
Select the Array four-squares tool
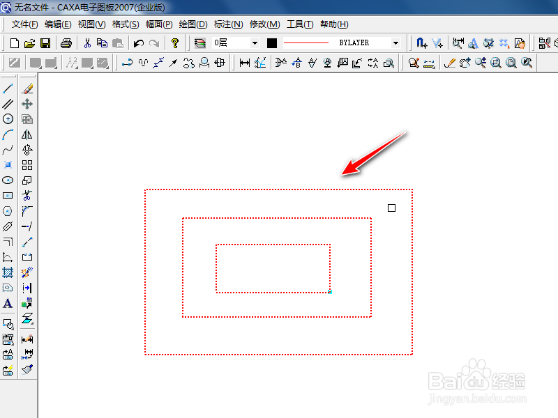click(27, 165)
